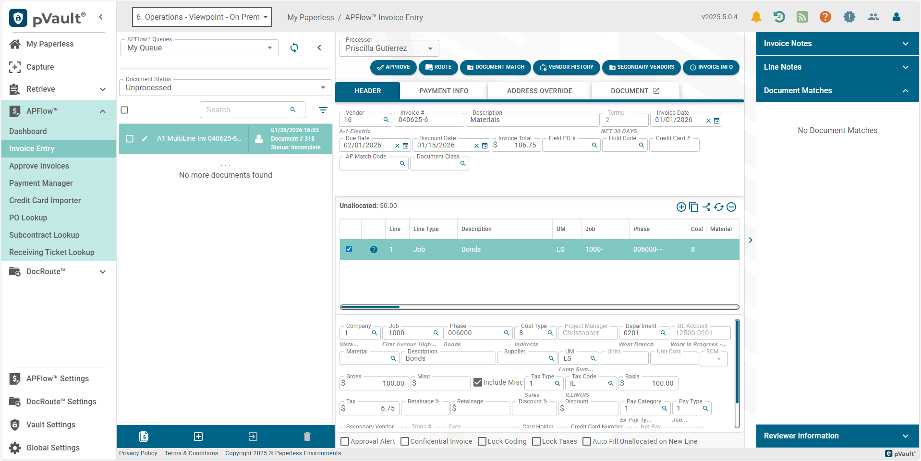Open Approve Invoices in the sidebar
921x461 pixels.
59,166
